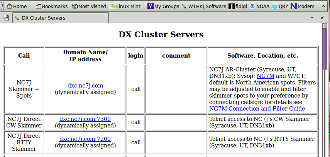Click the Domain Name/IP address column header
This screenshot has width=330, height=157.
[x=85, y=56]
